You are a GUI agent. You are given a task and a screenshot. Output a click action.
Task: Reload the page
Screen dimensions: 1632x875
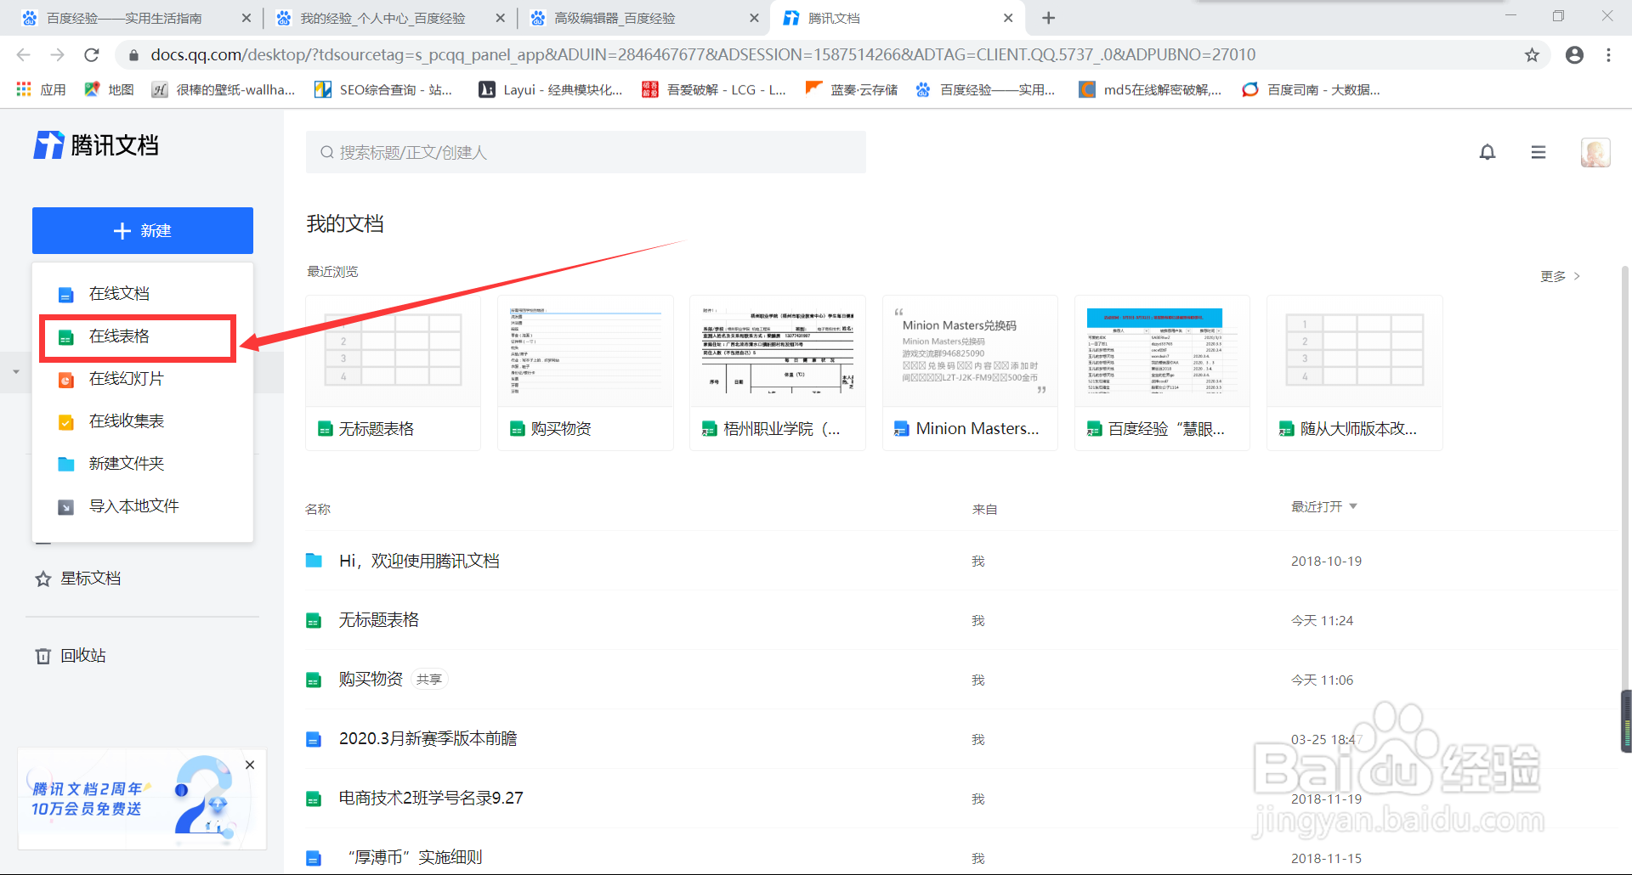(92, 55)
